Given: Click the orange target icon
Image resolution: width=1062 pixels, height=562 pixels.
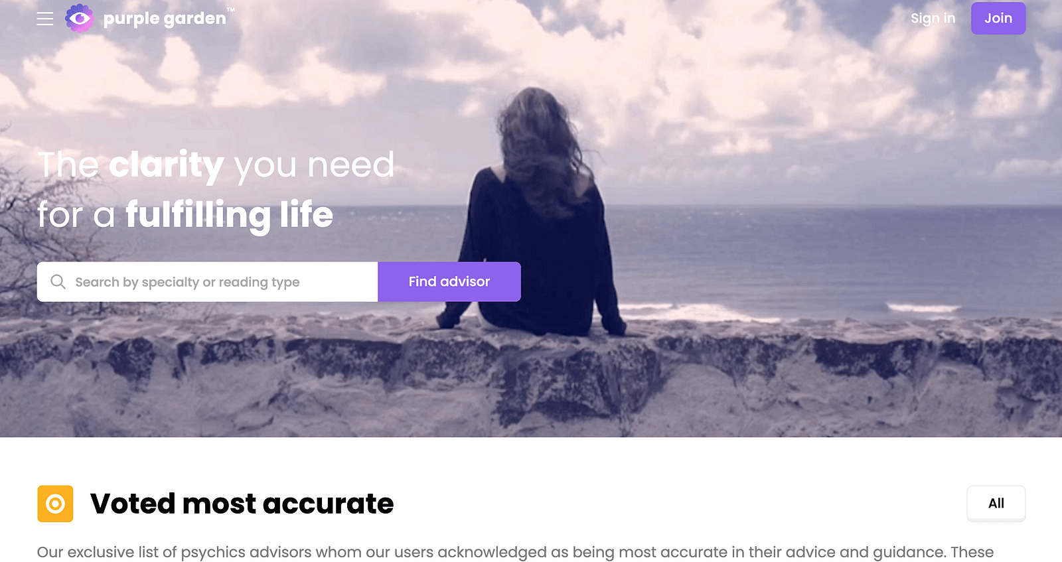Looking at the screenshot, I should tap(55, 504).
